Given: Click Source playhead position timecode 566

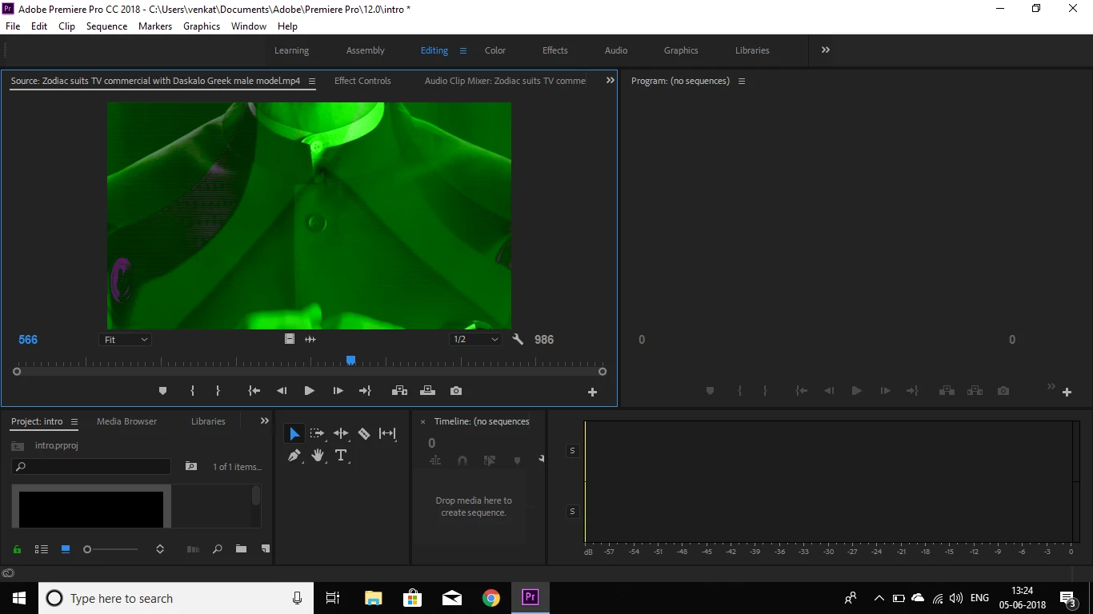Looking at the screenshot, I should (x=28, y=340).
